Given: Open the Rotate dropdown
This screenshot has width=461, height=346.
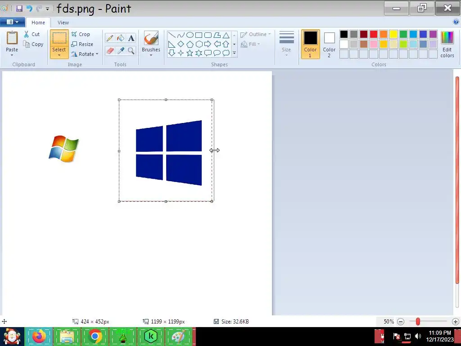Looking at the screenshot, I should [85, 54].
